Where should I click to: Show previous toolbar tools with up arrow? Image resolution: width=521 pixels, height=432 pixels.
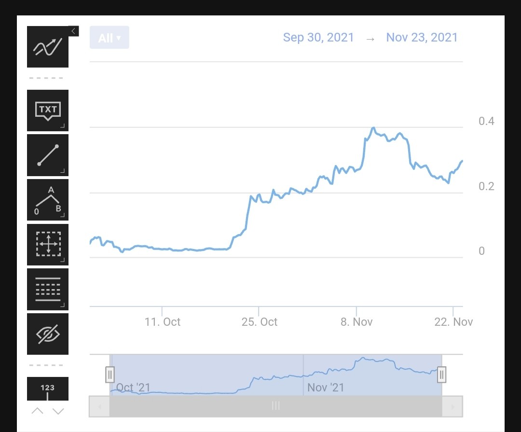tap(37, 411)
